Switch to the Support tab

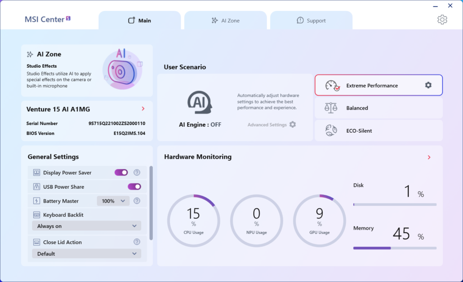[311, 20]
